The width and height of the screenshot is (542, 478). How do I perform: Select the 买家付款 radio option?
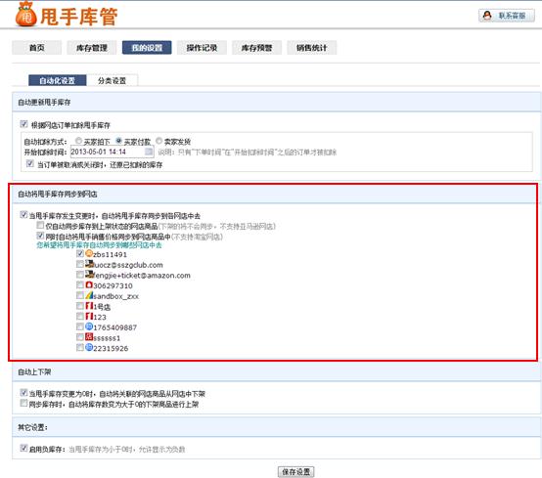tap(119, 141)
